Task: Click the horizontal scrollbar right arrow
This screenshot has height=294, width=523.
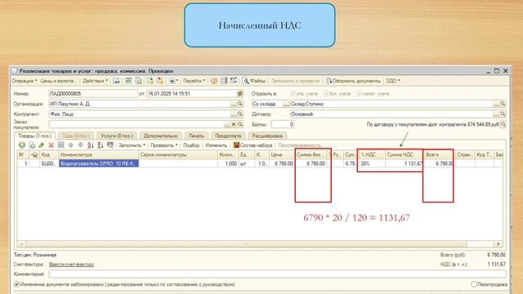Action: pyautogui.click(x=498, y=244)
